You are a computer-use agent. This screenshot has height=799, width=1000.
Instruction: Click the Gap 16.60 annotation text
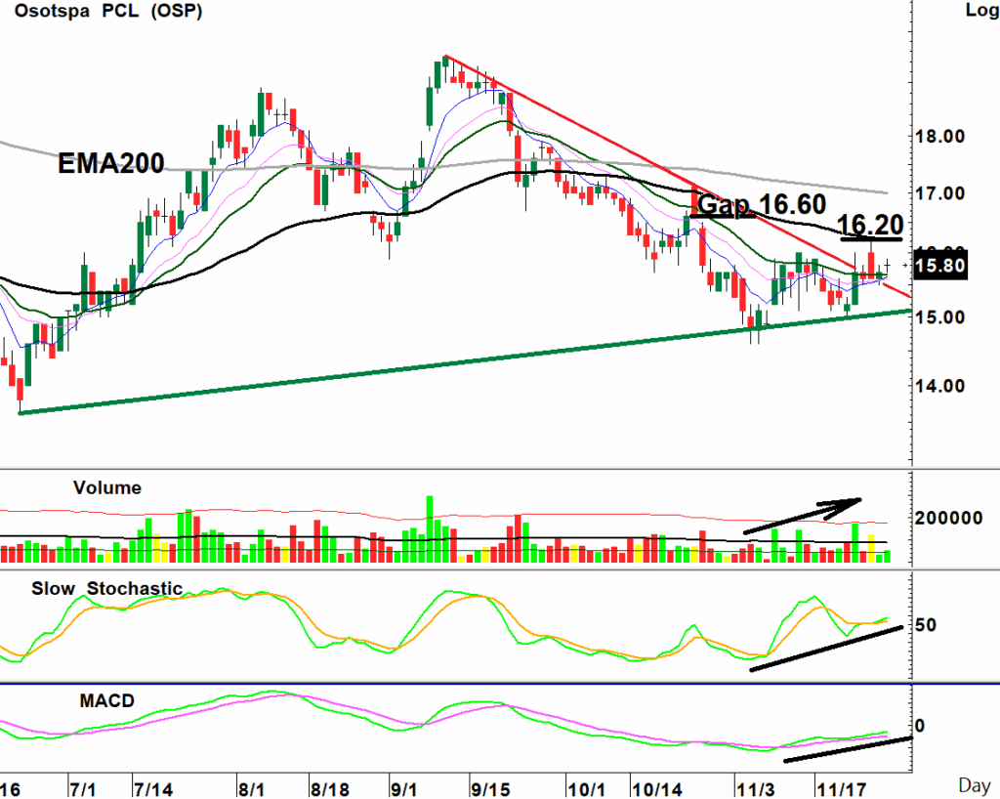[763, 205]
